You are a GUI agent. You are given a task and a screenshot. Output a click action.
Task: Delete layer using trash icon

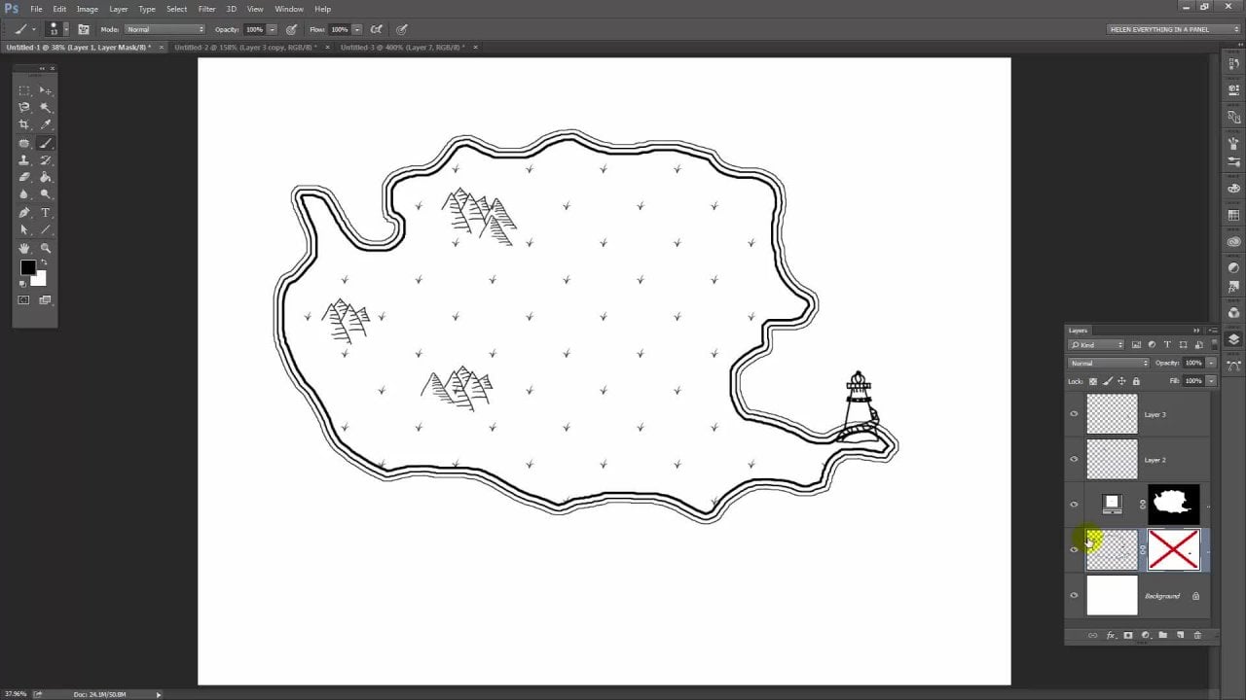1197,635
